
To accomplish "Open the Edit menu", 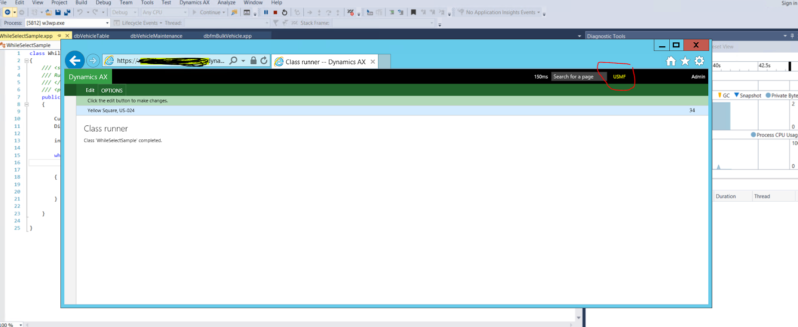I will click(19, 2).
